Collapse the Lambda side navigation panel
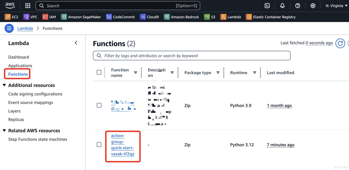The height and width of the screenshot is (170, 349). click(x=76, y=43)
